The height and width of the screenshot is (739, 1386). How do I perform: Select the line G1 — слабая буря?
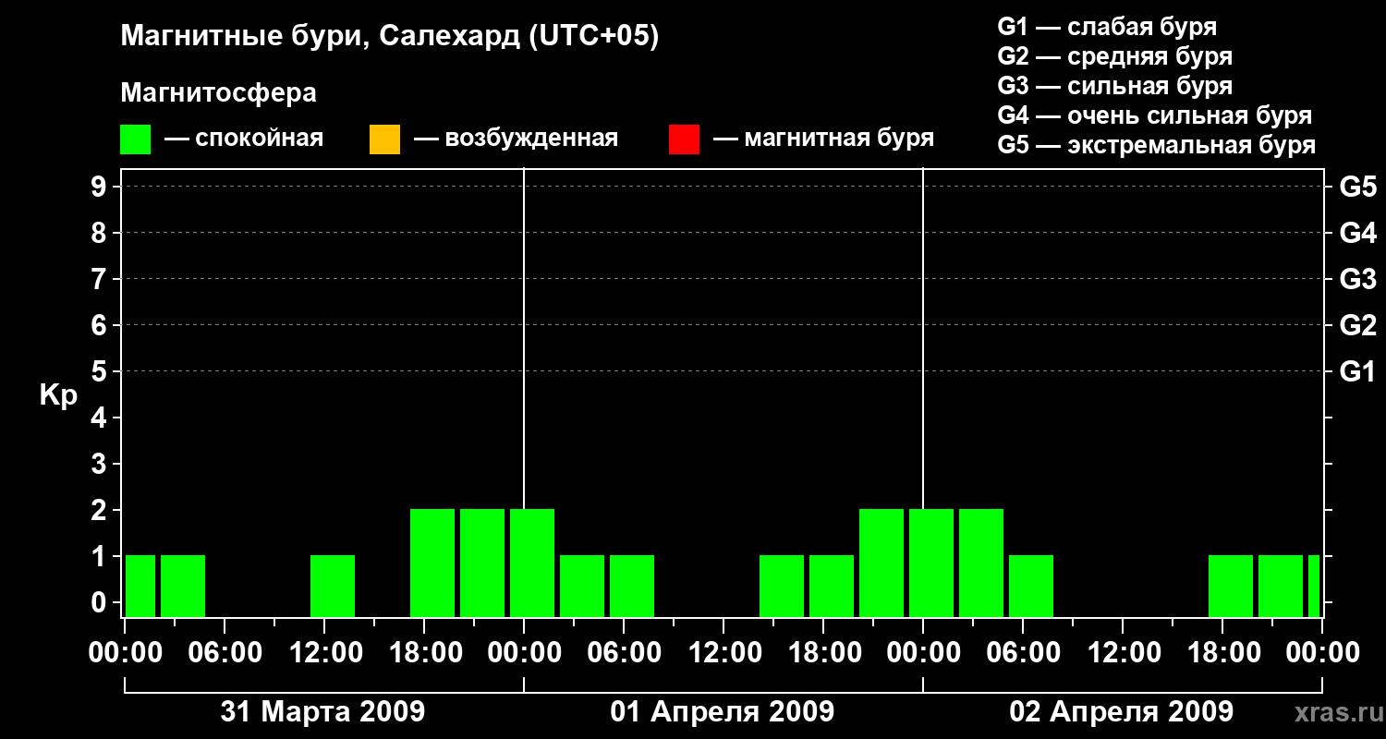1107,27
